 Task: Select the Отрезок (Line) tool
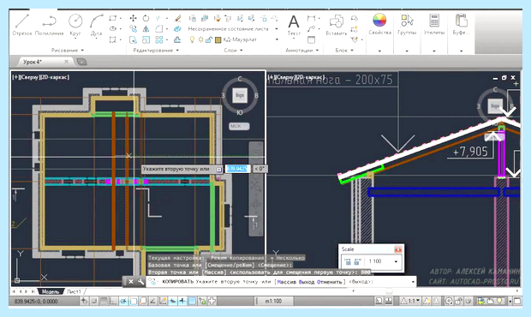[22, 24]
